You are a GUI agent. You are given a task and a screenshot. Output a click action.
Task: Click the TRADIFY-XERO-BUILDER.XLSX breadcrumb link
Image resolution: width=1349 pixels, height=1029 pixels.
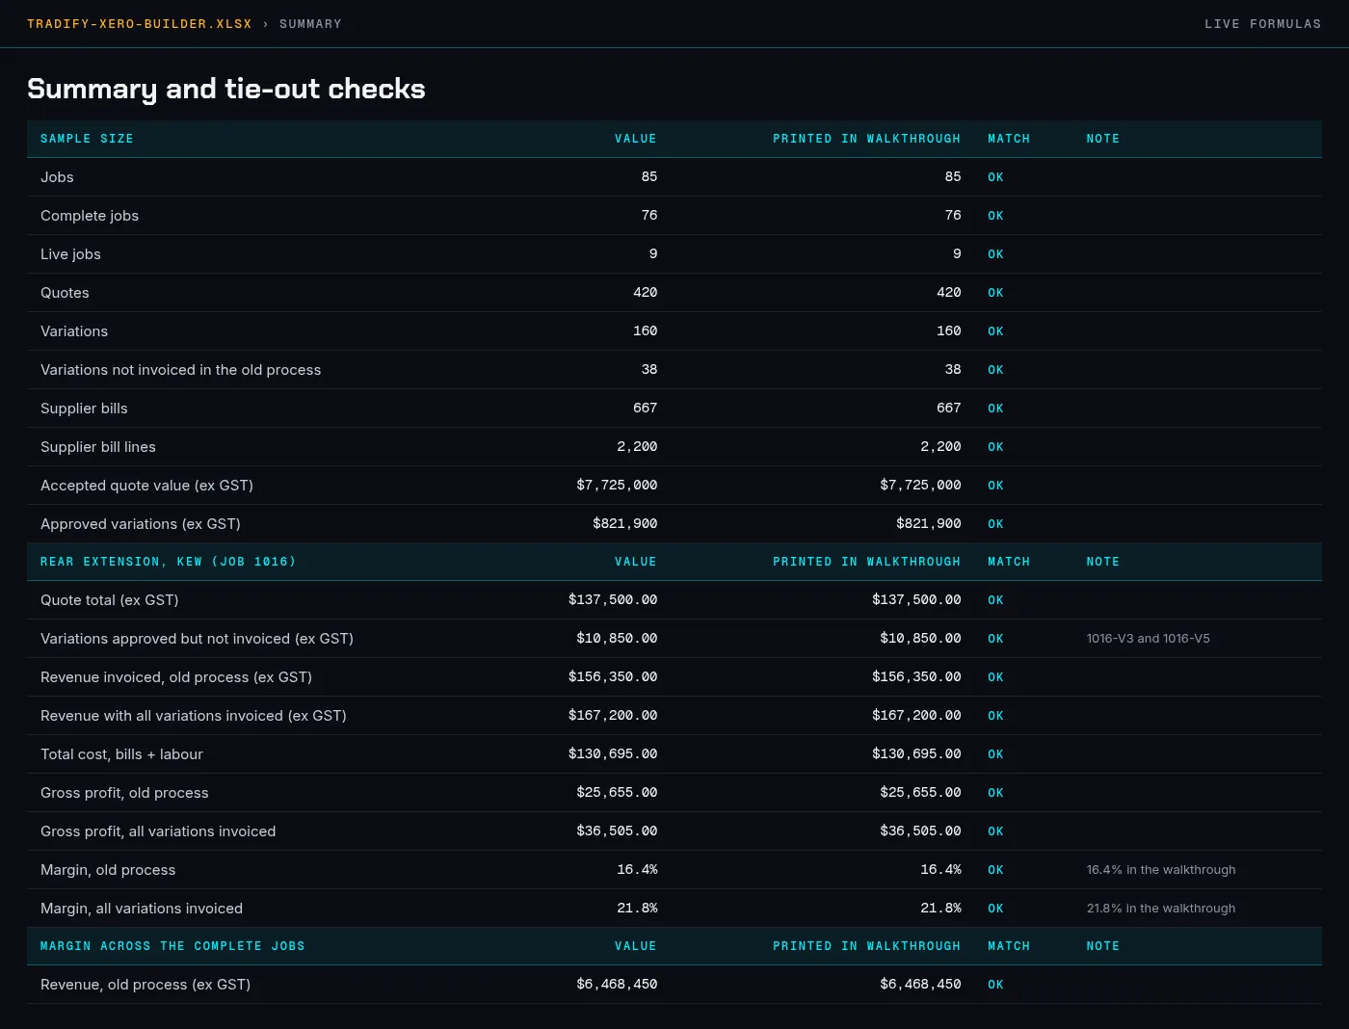tap(139, 24)
